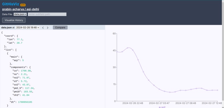The height and width of the screenshot is (108, 224).
Task: Click y-axis label 60
Action: tap(114, 33)
